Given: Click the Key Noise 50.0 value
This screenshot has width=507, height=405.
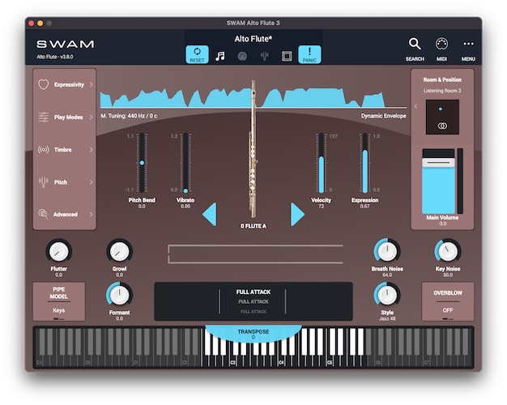Looking at the screenshot, I should pos(448,275).
